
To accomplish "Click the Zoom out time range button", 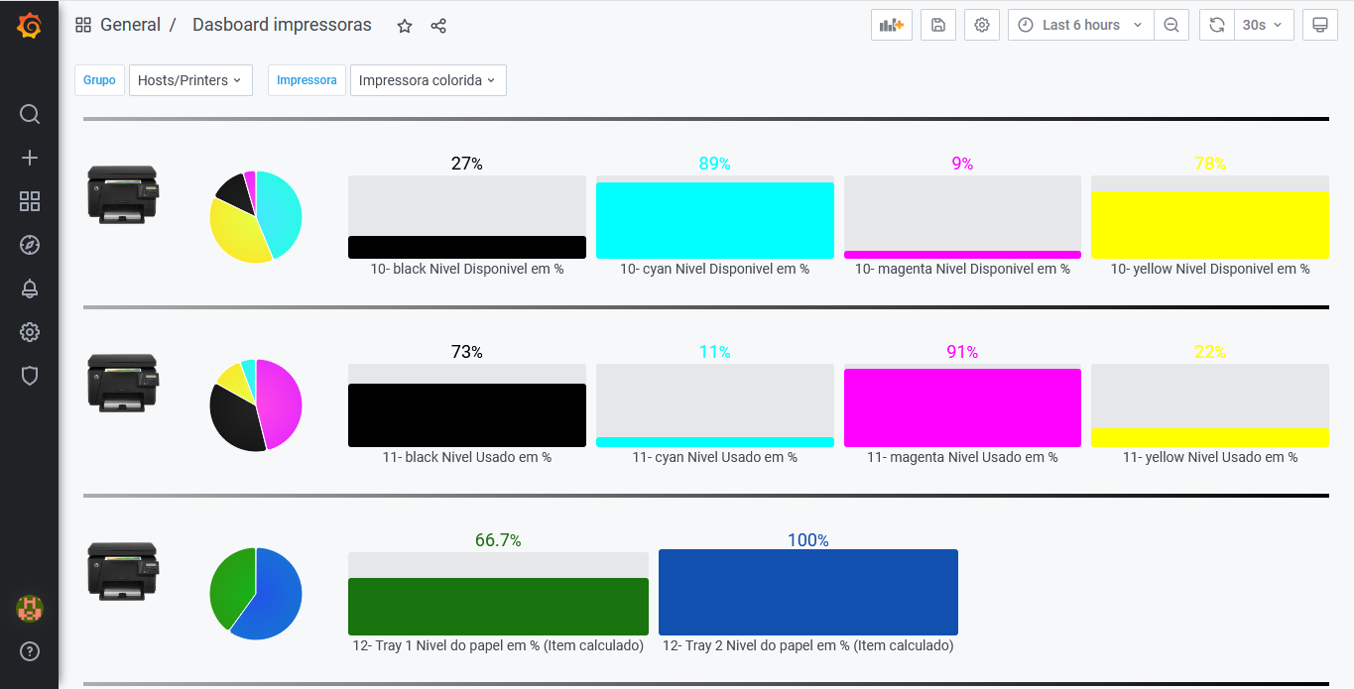I will click(x=1171, y=25).
